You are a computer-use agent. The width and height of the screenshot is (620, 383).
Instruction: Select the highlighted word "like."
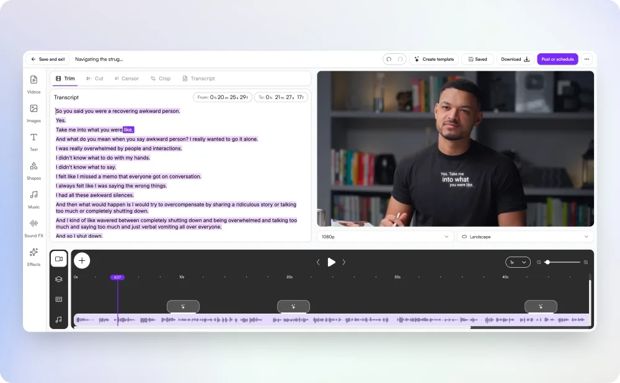[128, 130]
